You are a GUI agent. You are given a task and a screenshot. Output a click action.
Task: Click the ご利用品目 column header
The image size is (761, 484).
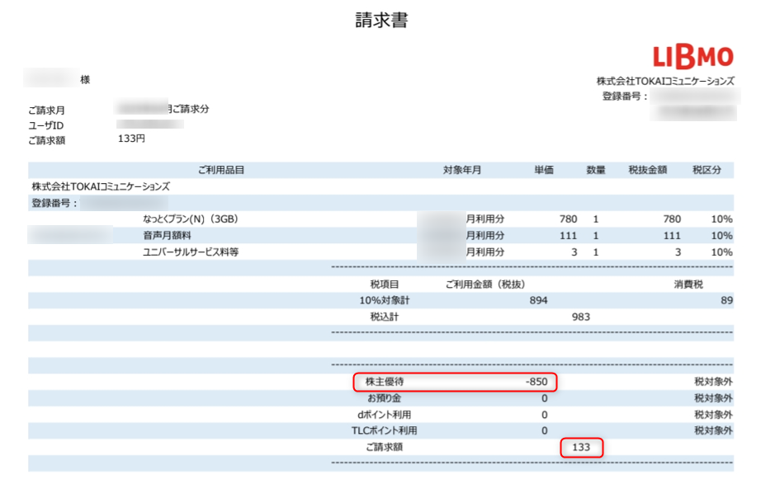(x=221, y=170)
